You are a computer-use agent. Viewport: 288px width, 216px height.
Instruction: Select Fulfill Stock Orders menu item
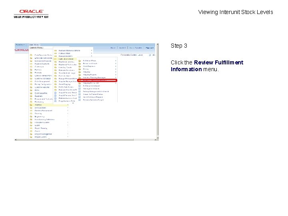tap(65, 59)
